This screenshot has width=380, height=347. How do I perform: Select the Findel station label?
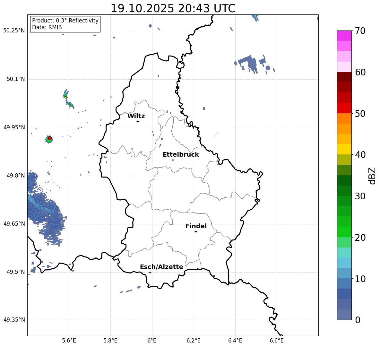196,226
